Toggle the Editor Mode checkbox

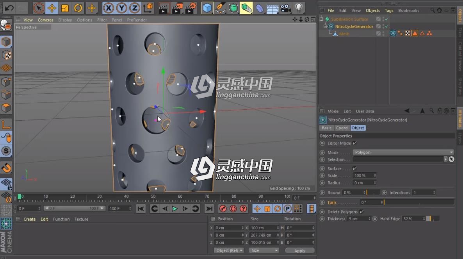click(x=354, y=143)
